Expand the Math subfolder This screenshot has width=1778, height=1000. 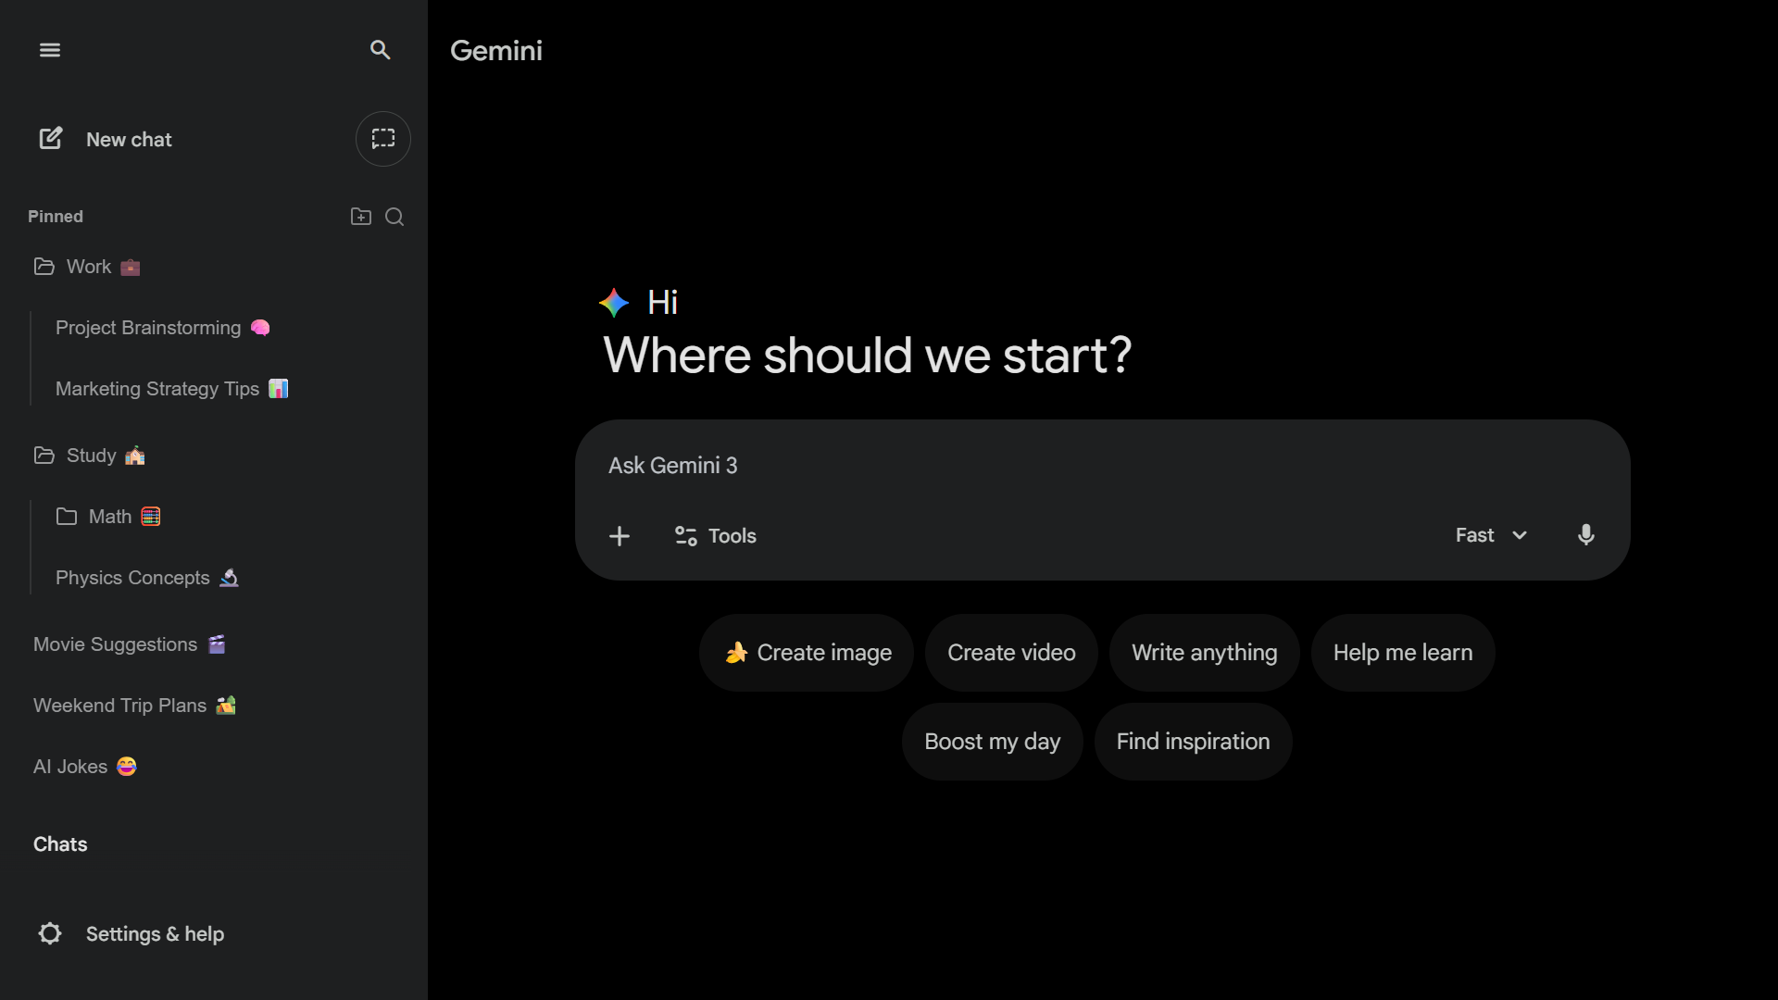109,517
